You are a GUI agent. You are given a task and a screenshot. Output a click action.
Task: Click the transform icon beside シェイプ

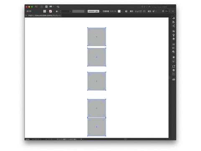[144, 11]
